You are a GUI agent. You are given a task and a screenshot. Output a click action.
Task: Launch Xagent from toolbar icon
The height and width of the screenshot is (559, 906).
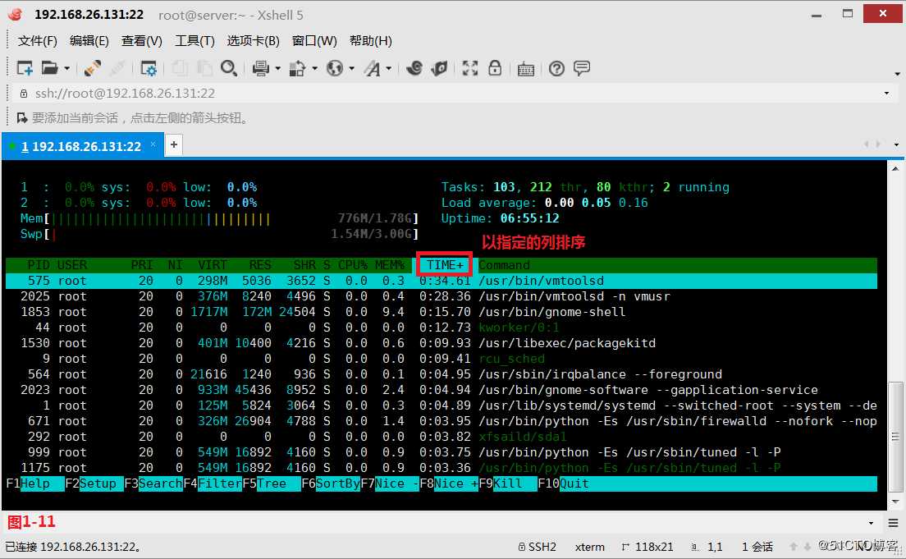[x=439, y=68]
